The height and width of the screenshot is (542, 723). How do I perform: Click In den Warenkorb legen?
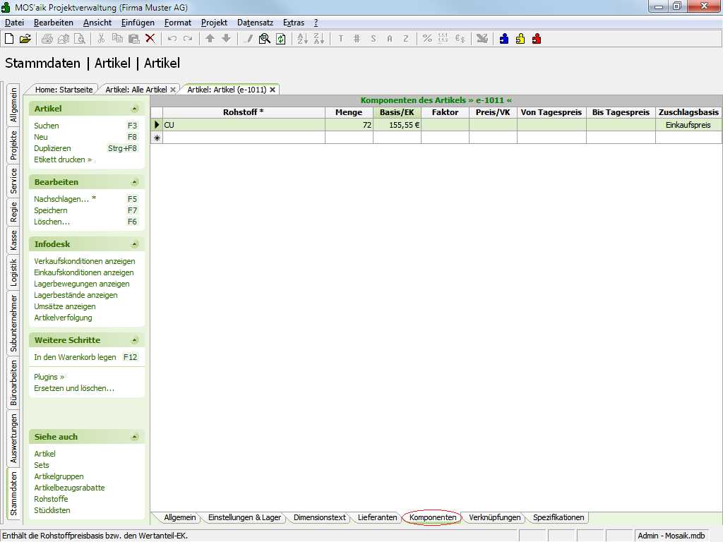pos(75,357)
